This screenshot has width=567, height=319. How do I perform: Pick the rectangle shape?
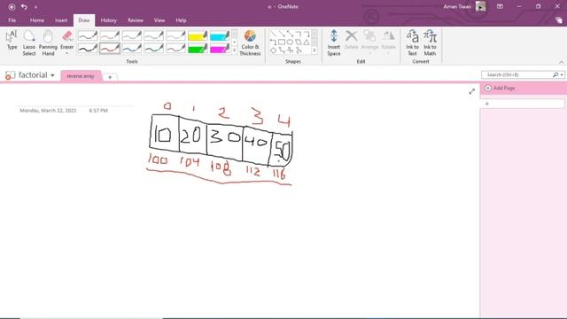tap(282, 42)
